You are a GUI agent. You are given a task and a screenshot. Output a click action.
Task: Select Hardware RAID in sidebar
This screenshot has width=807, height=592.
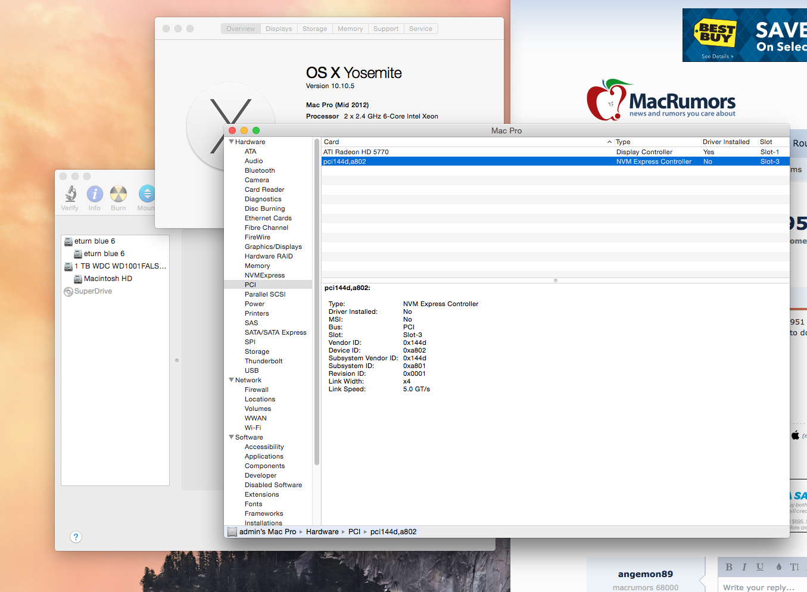(268, 256)
